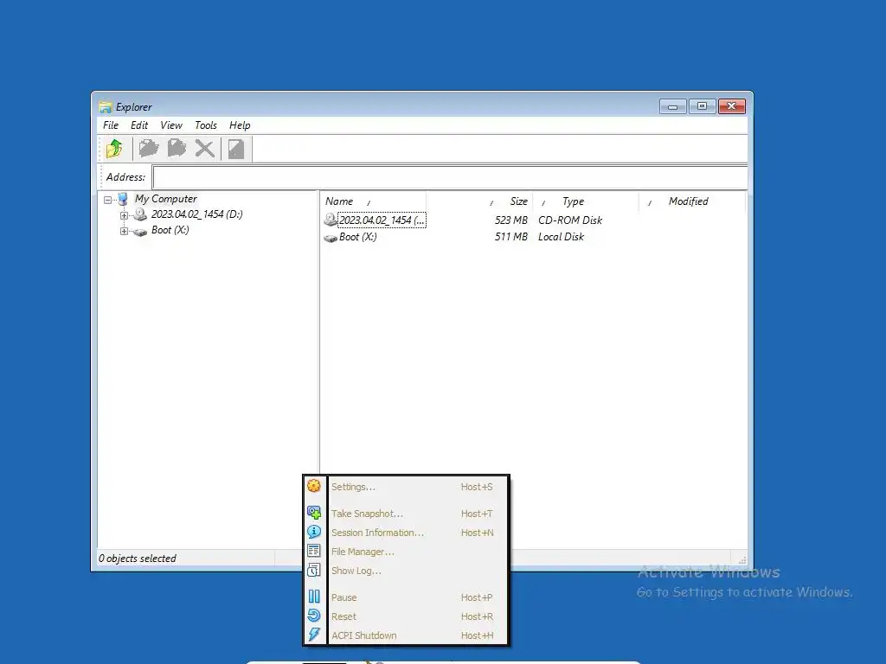
Task: Open the Tools menu
Action: pos(206,125)
